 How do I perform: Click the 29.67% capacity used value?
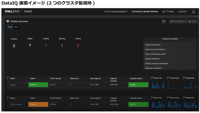click(133, 104)
